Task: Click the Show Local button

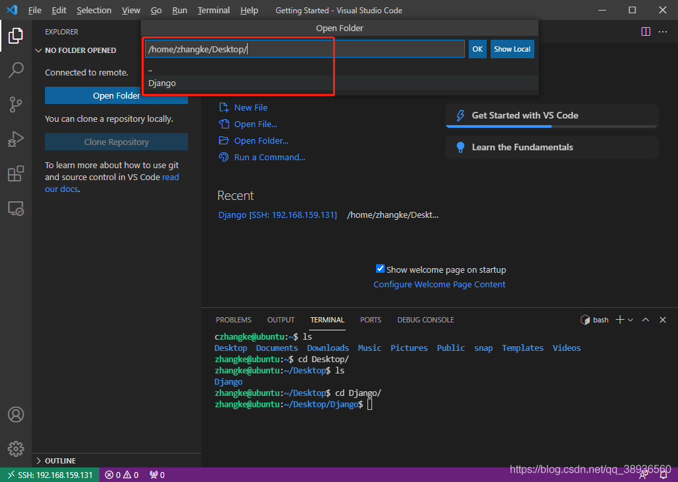Action: [x=512, y=49]
